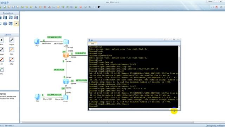Open the Menu dropdown at top right
Viewport: 225px width, 127px height.
click(211, 1)
